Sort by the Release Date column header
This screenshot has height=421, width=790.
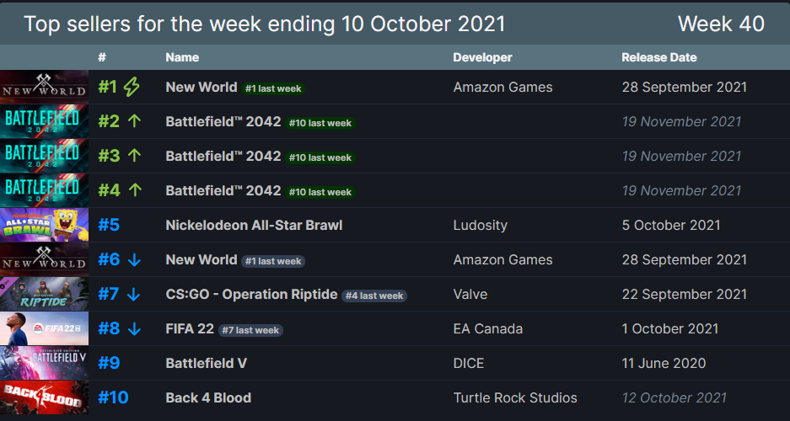(659, 57)
